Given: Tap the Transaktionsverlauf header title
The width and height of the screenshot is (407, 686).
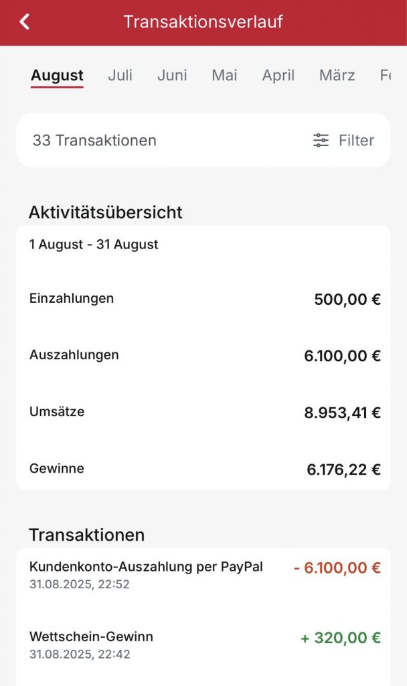Looking at the screenshot, I should [203, 22].
